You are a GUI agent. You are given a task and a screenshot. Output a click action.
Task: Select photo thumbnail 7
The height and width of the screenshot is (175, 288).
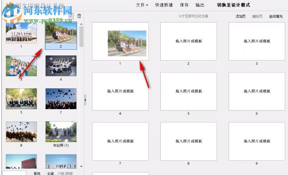(61, 99)
